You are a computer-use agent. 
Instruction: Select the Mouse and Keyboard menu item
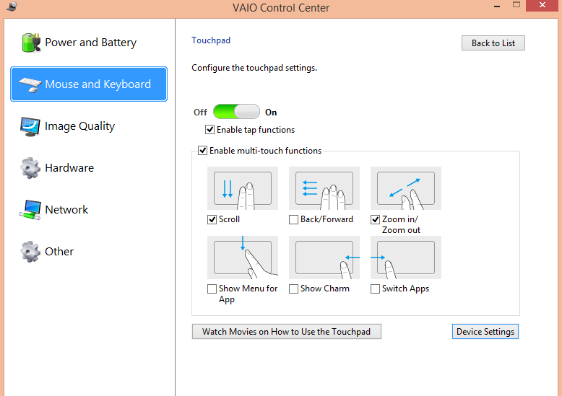pos(89,84)
